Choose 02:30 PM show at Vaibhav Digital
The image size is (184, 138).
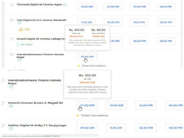146,128
